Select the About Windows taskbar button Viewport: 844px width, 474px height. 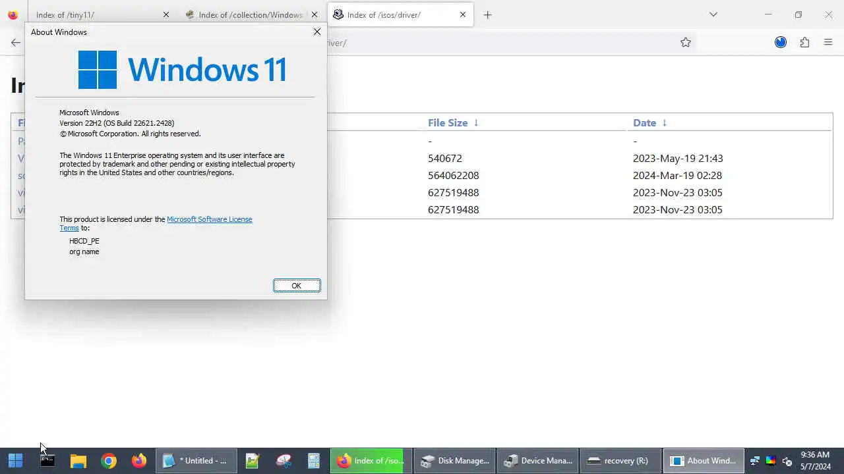click(x=704, y=461)
